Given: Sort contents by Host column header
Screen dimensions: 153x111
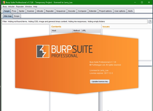Looking at the screenshot, I should click(62, 31).
